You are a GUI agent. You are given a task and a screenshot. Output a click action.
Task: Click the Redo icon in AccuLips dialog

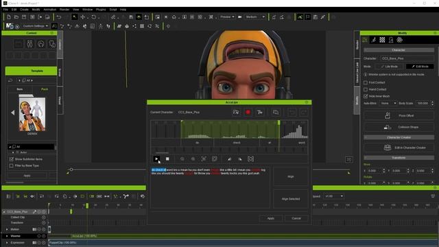[x=303, y=113]
